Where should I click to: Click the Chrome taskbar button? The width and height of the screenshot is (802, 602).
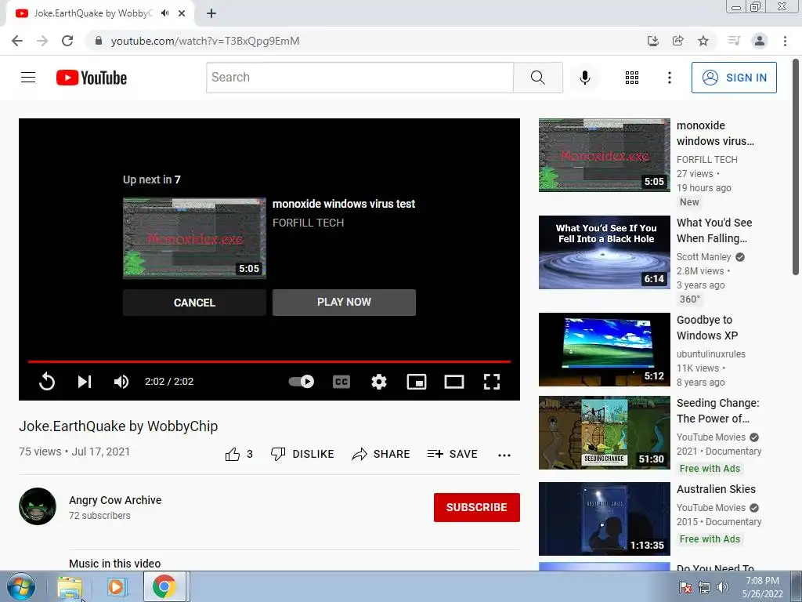point(164,586)
